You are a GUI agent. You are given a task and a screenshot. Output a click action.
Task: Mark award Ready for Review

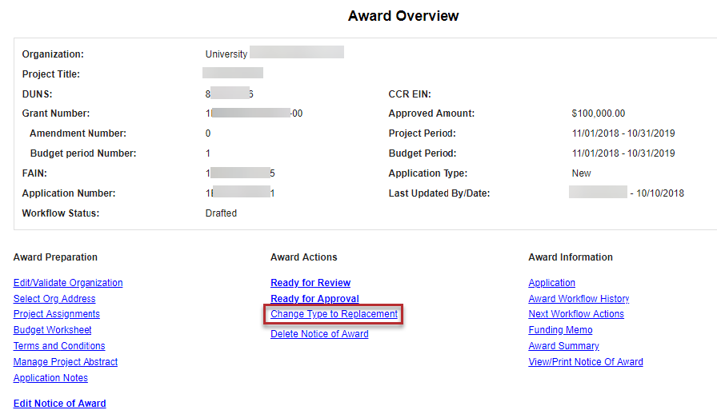[x=310, y=283]
